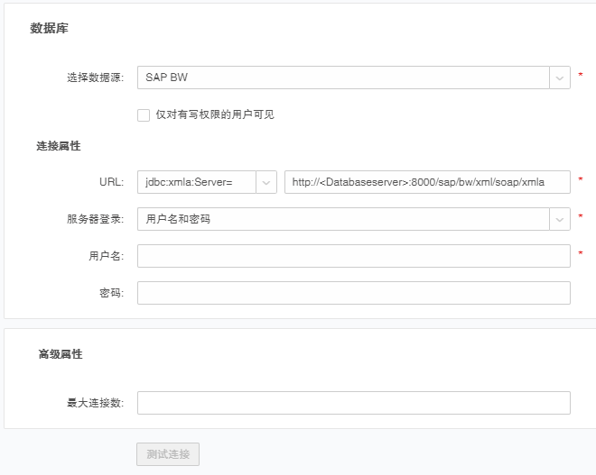Click the URL field containing http://<Databaseserver>
596x475 pixels.
tap(427, 182)
